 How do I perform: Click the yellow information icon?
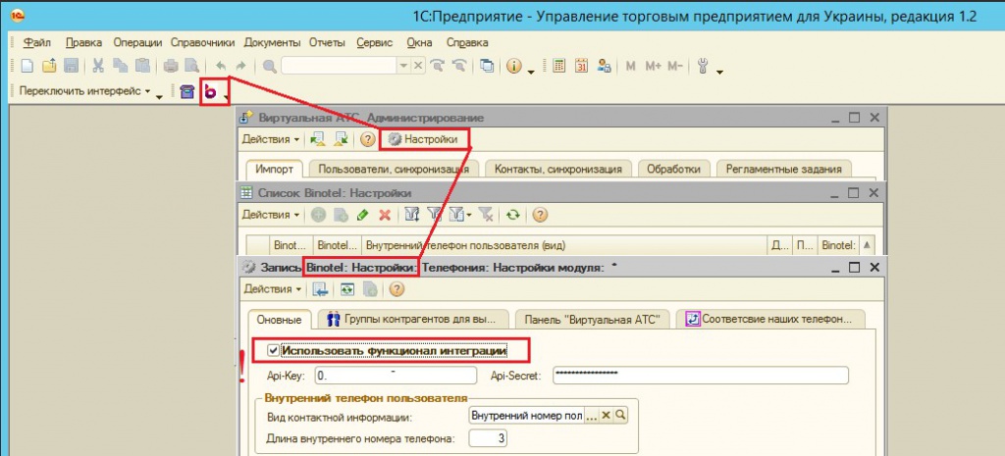[514, 66]
